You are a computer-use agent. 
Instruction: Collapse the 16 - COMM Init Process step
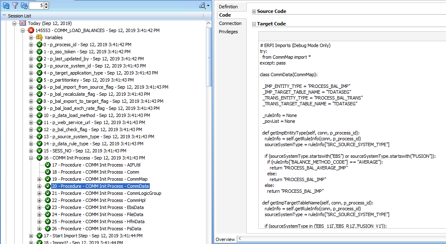pyautogui.click(x=31, y=158)
